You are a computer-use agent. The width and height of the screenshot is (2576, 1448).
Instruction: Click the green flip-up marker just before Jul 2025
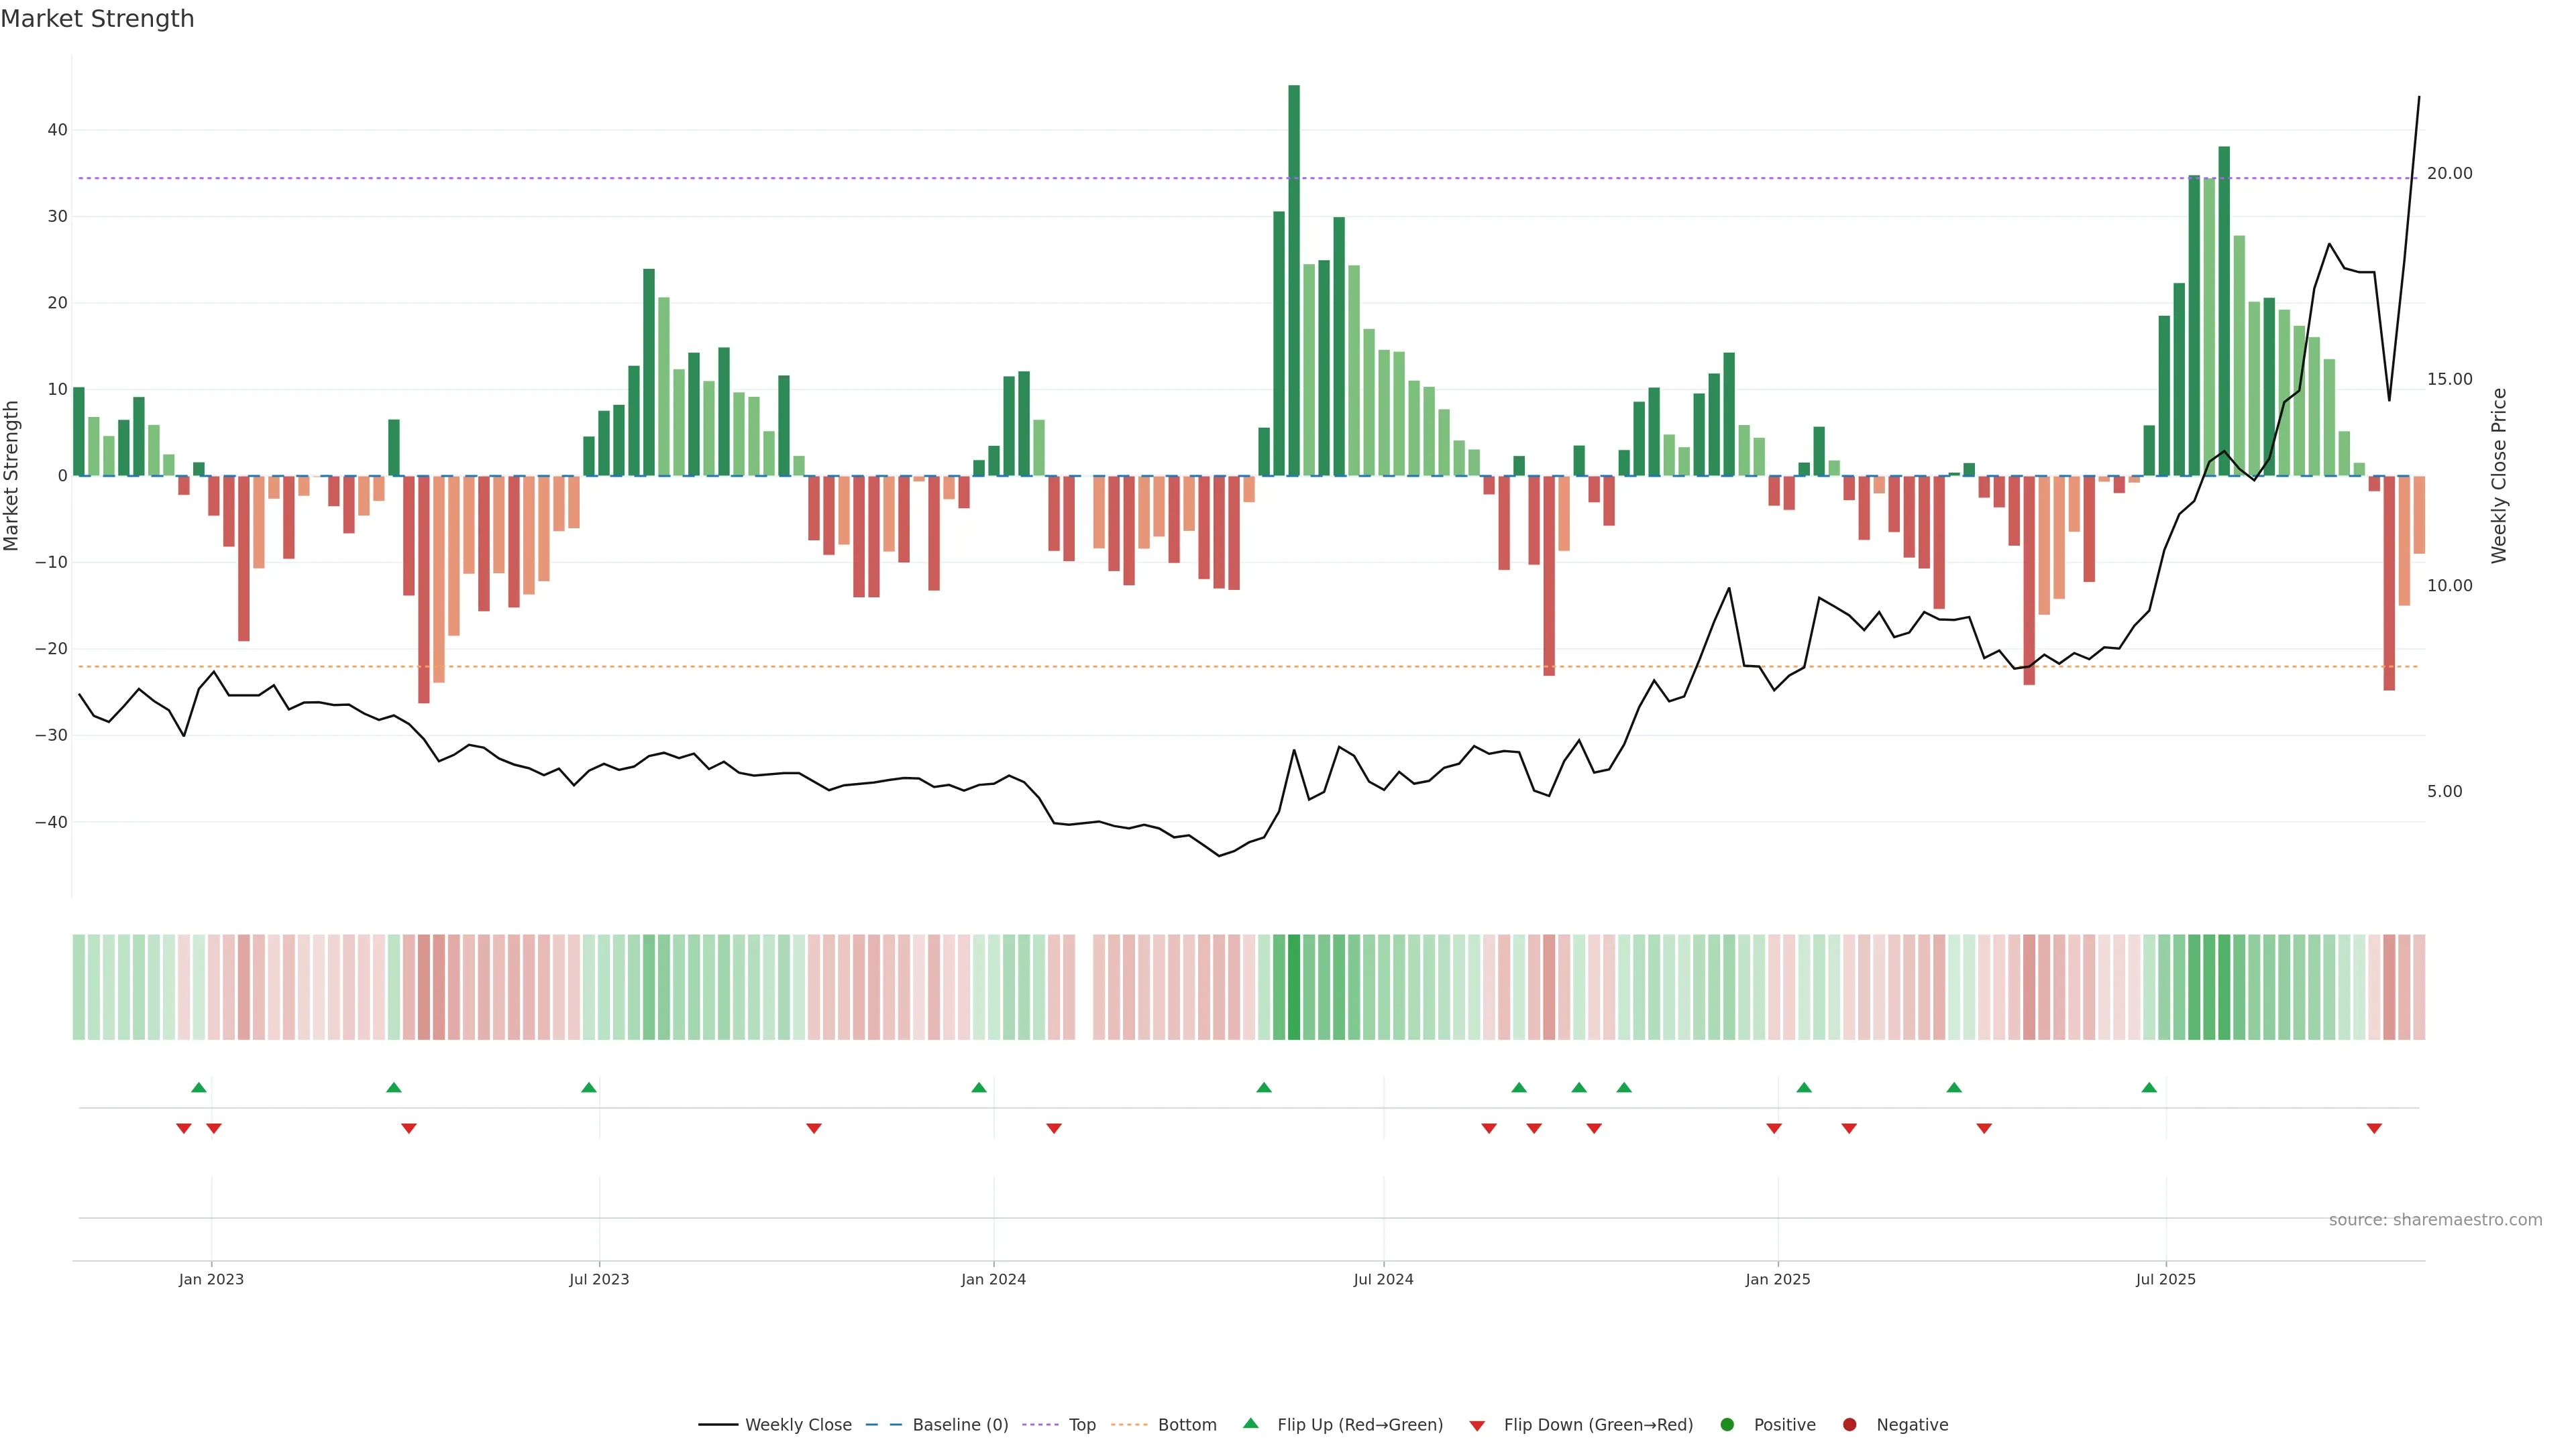point(2149,1087)
